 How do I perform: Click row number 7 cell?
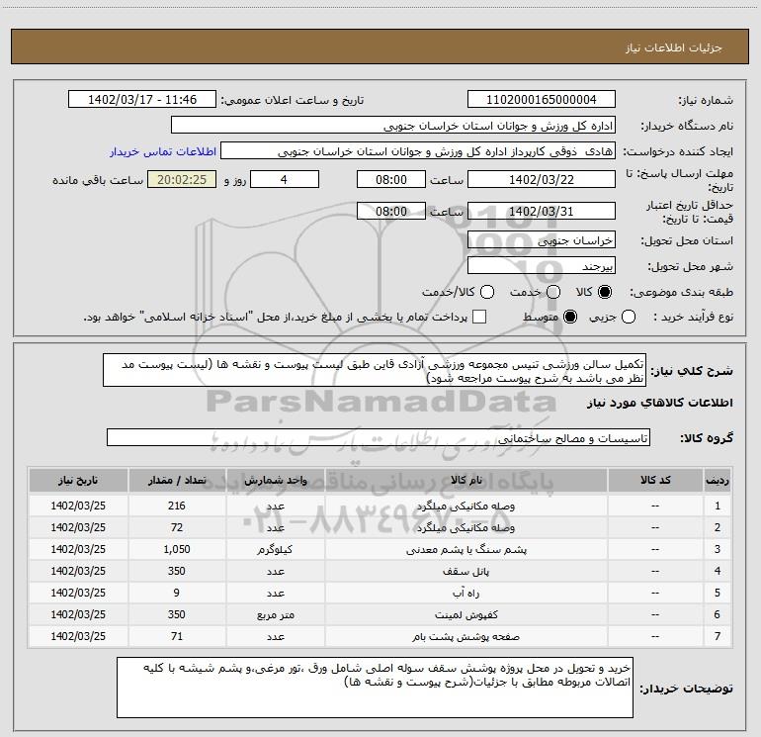pyautogui.click(x=718, y=636)
